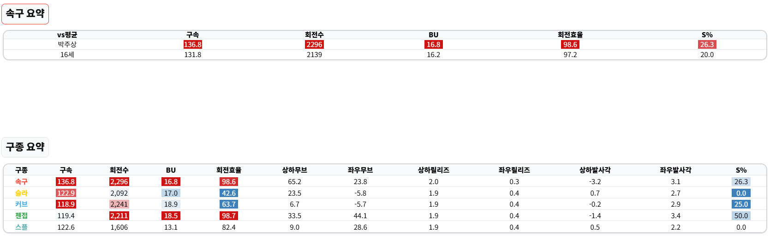Select the 스플 pitch type label
Image resolution: width=770 pixels, height=238 pixels.
pos(21,227)
